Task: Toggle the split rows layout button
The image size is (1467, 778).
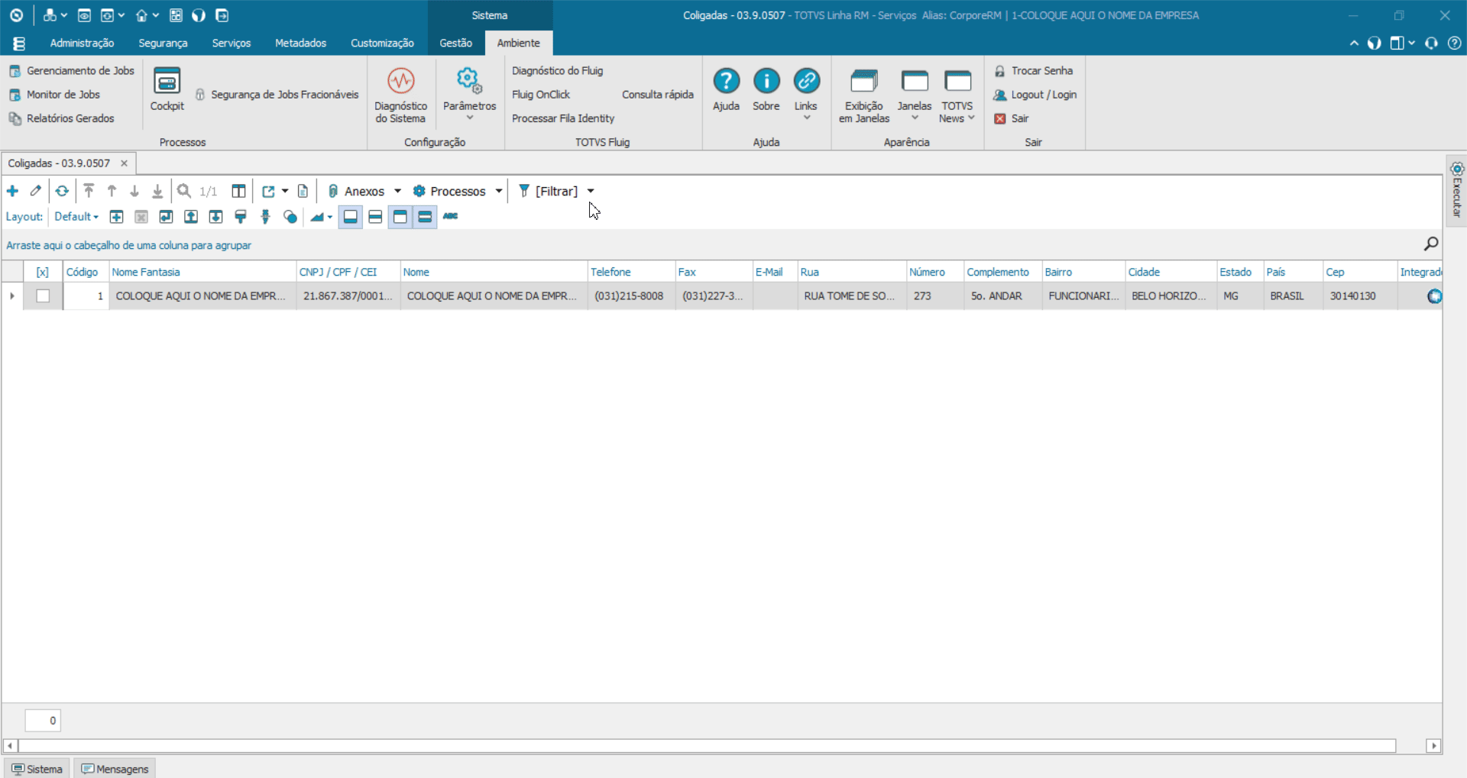Action: click(x=375, y=217)
